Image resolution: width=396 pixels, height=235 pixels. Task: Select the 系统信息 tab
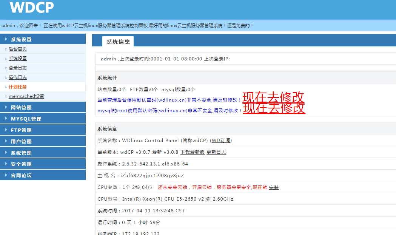[118, 42]
